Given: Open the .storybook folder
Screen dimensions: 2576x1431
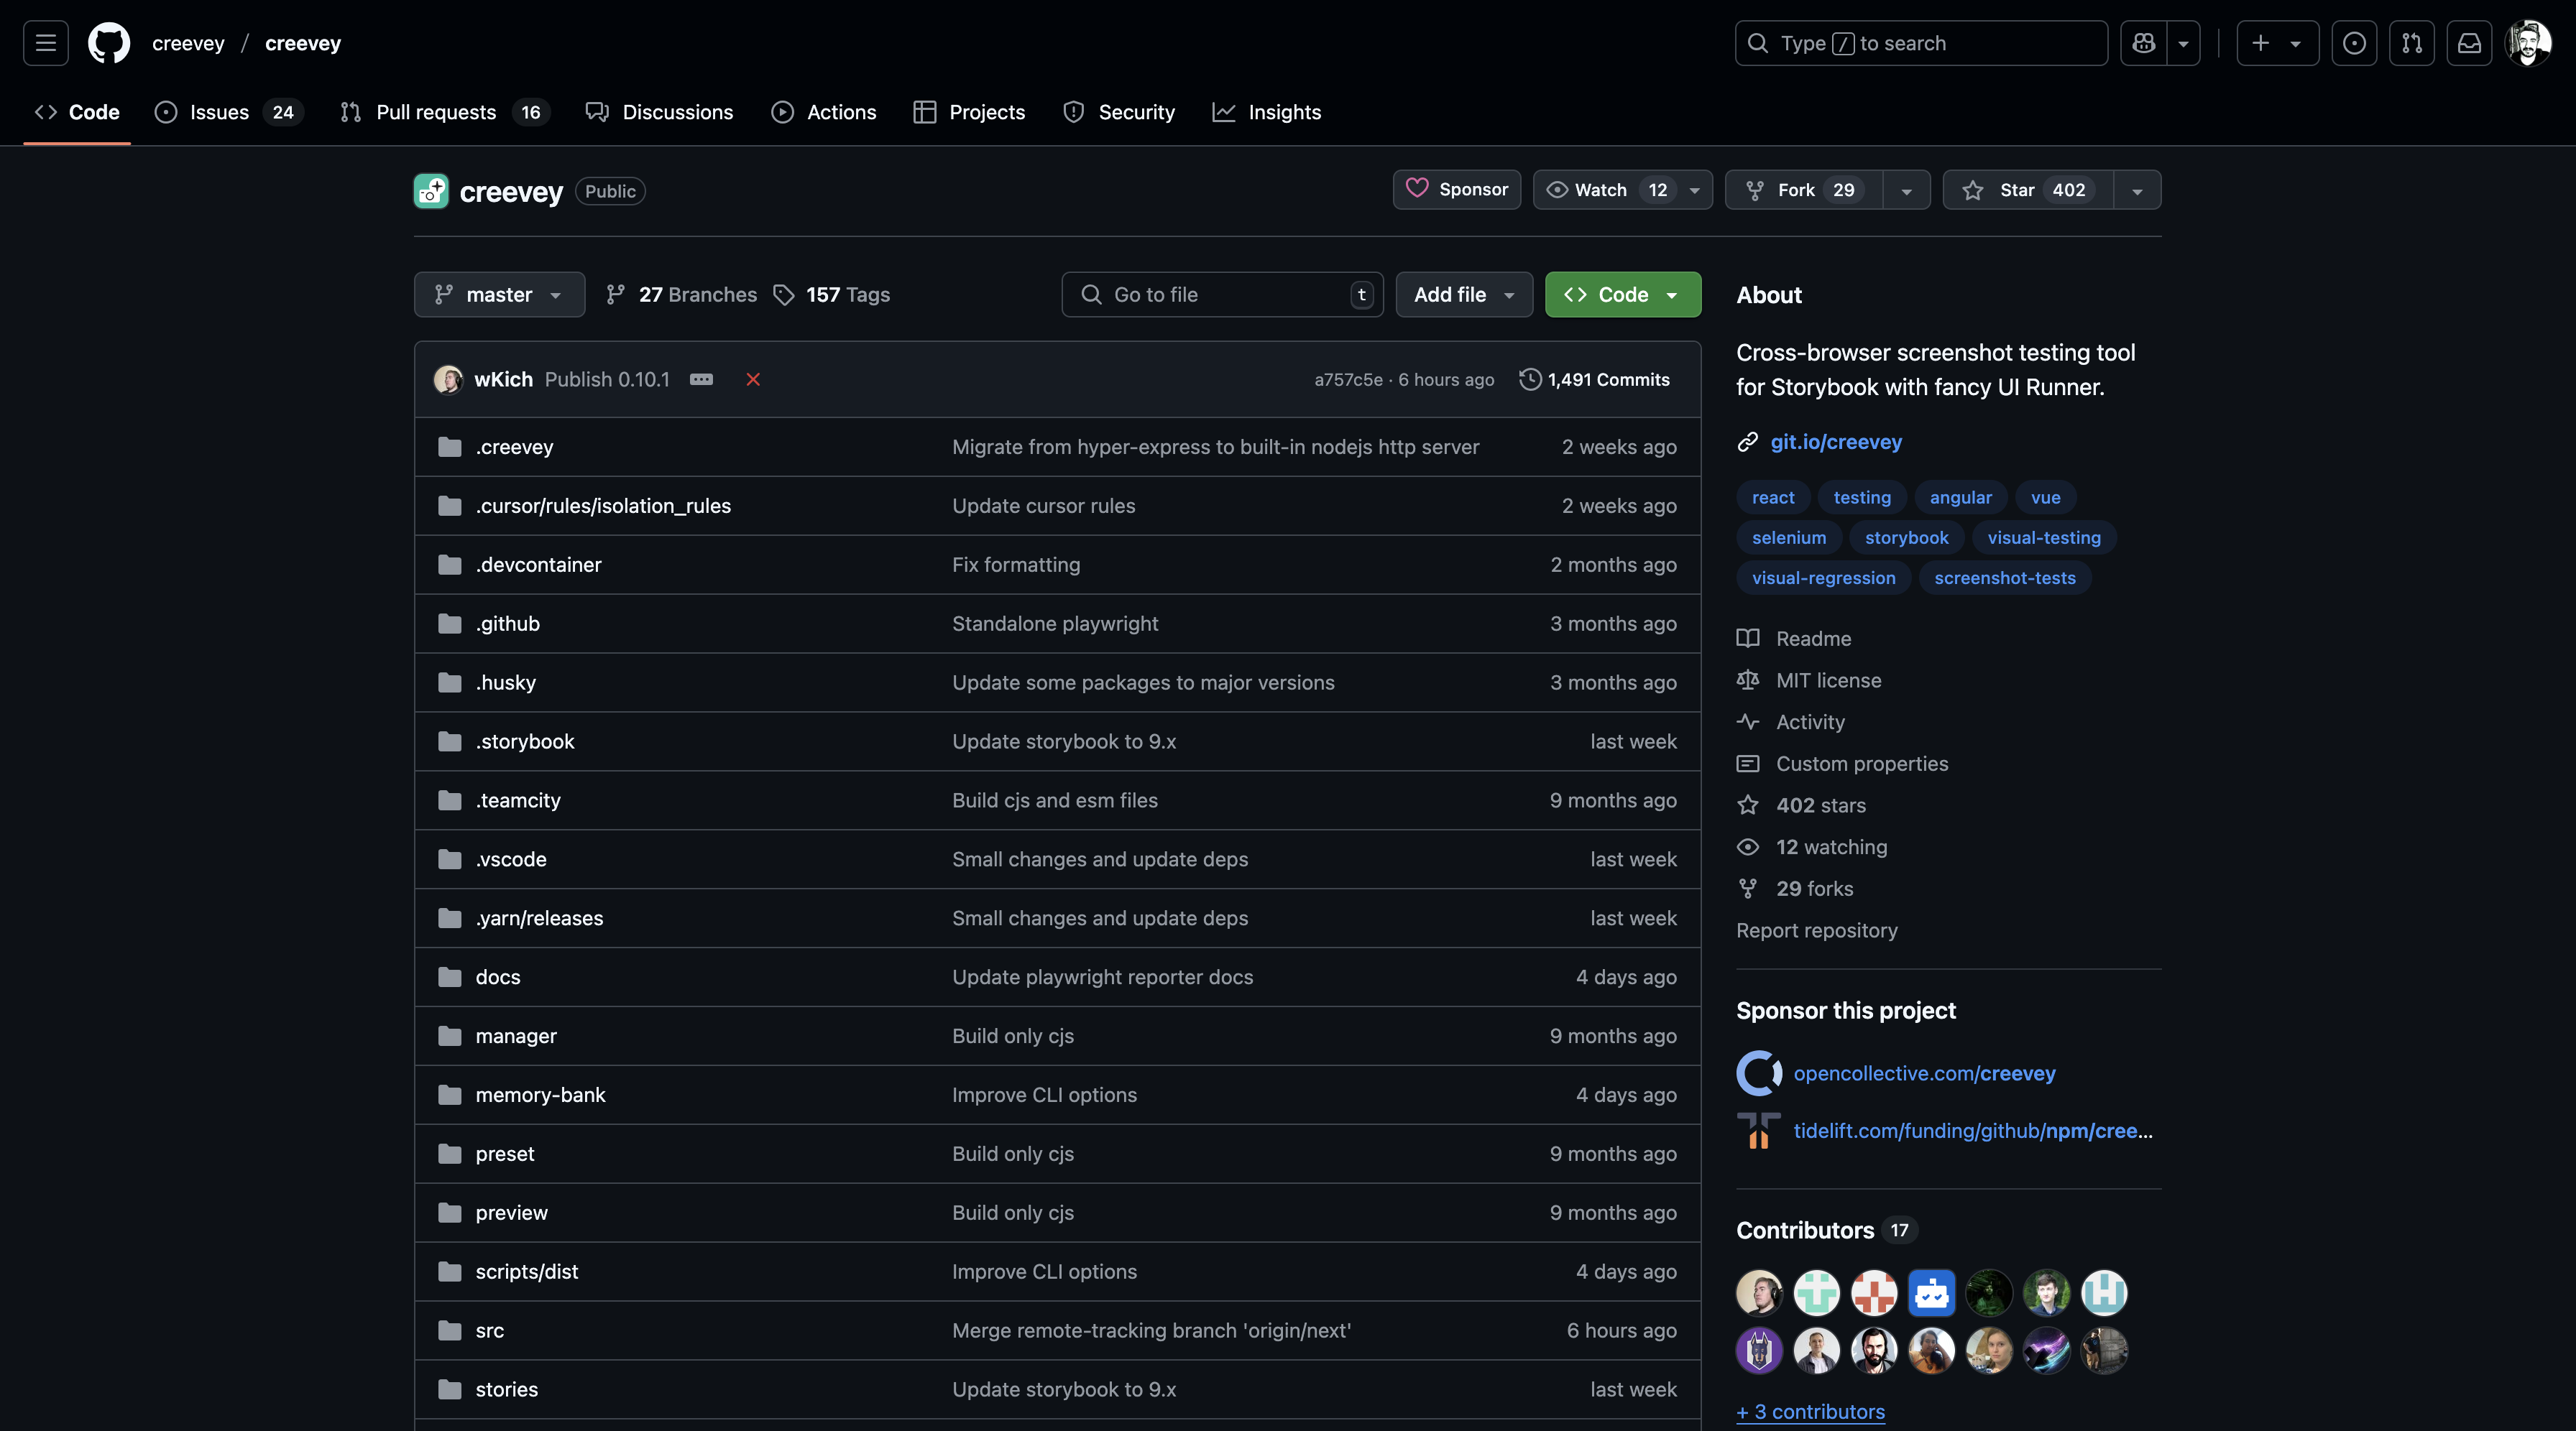Looking at the screenshot, I should pyautogui.click(x=525, y=741).
